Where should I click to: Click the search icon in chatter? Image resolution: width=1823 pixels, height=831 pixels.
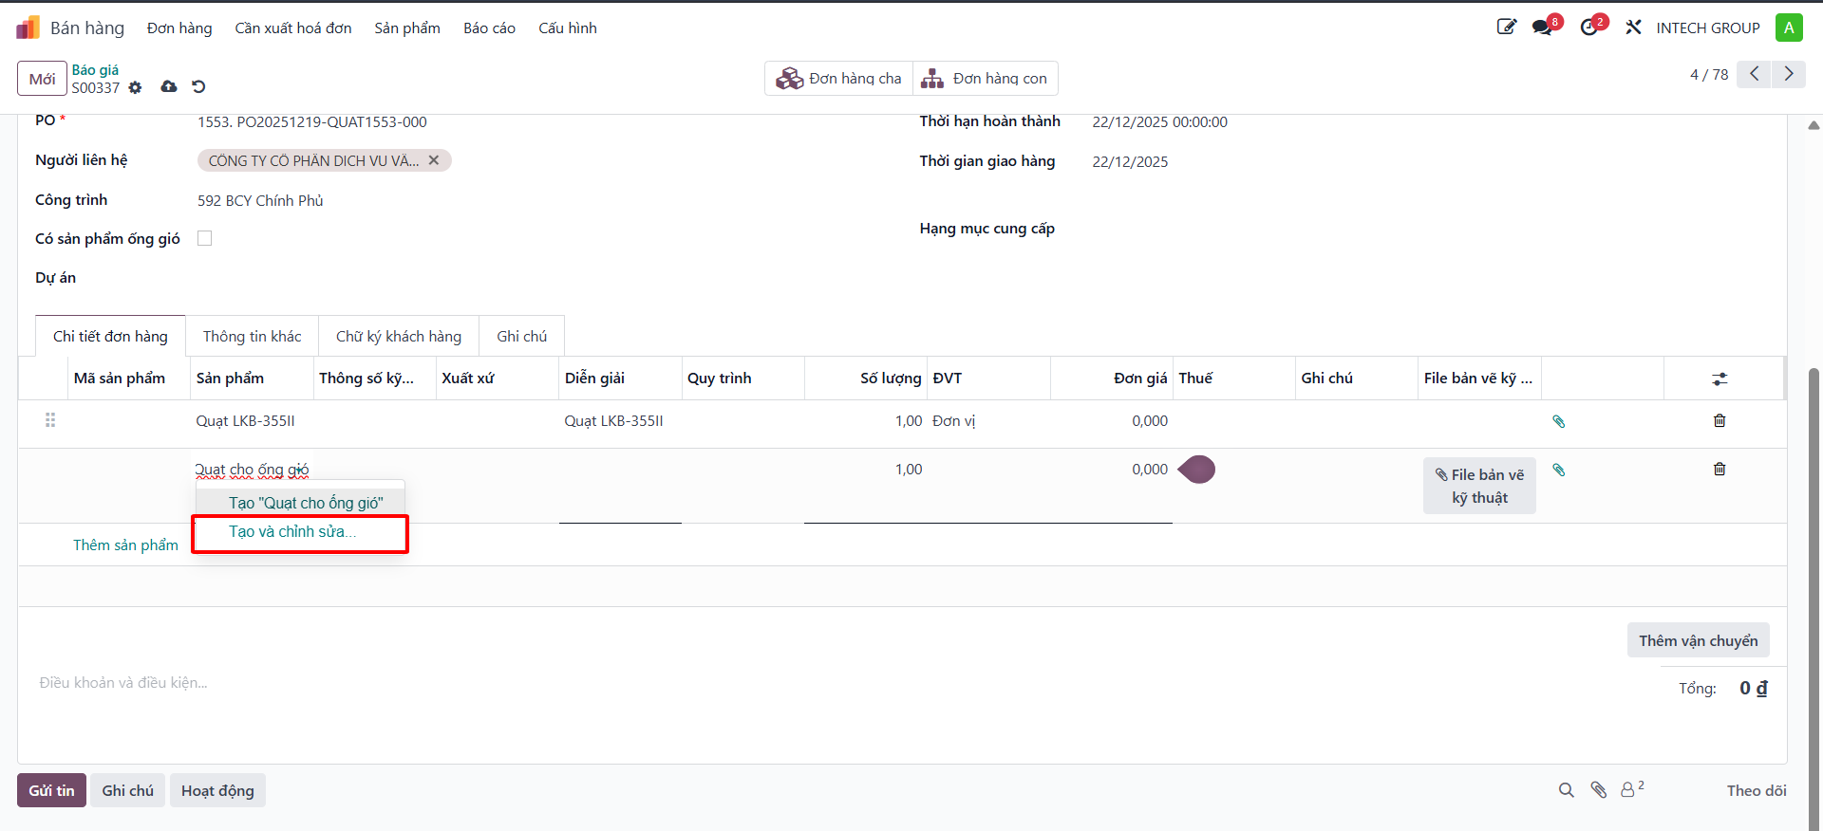pos(1567,790)
